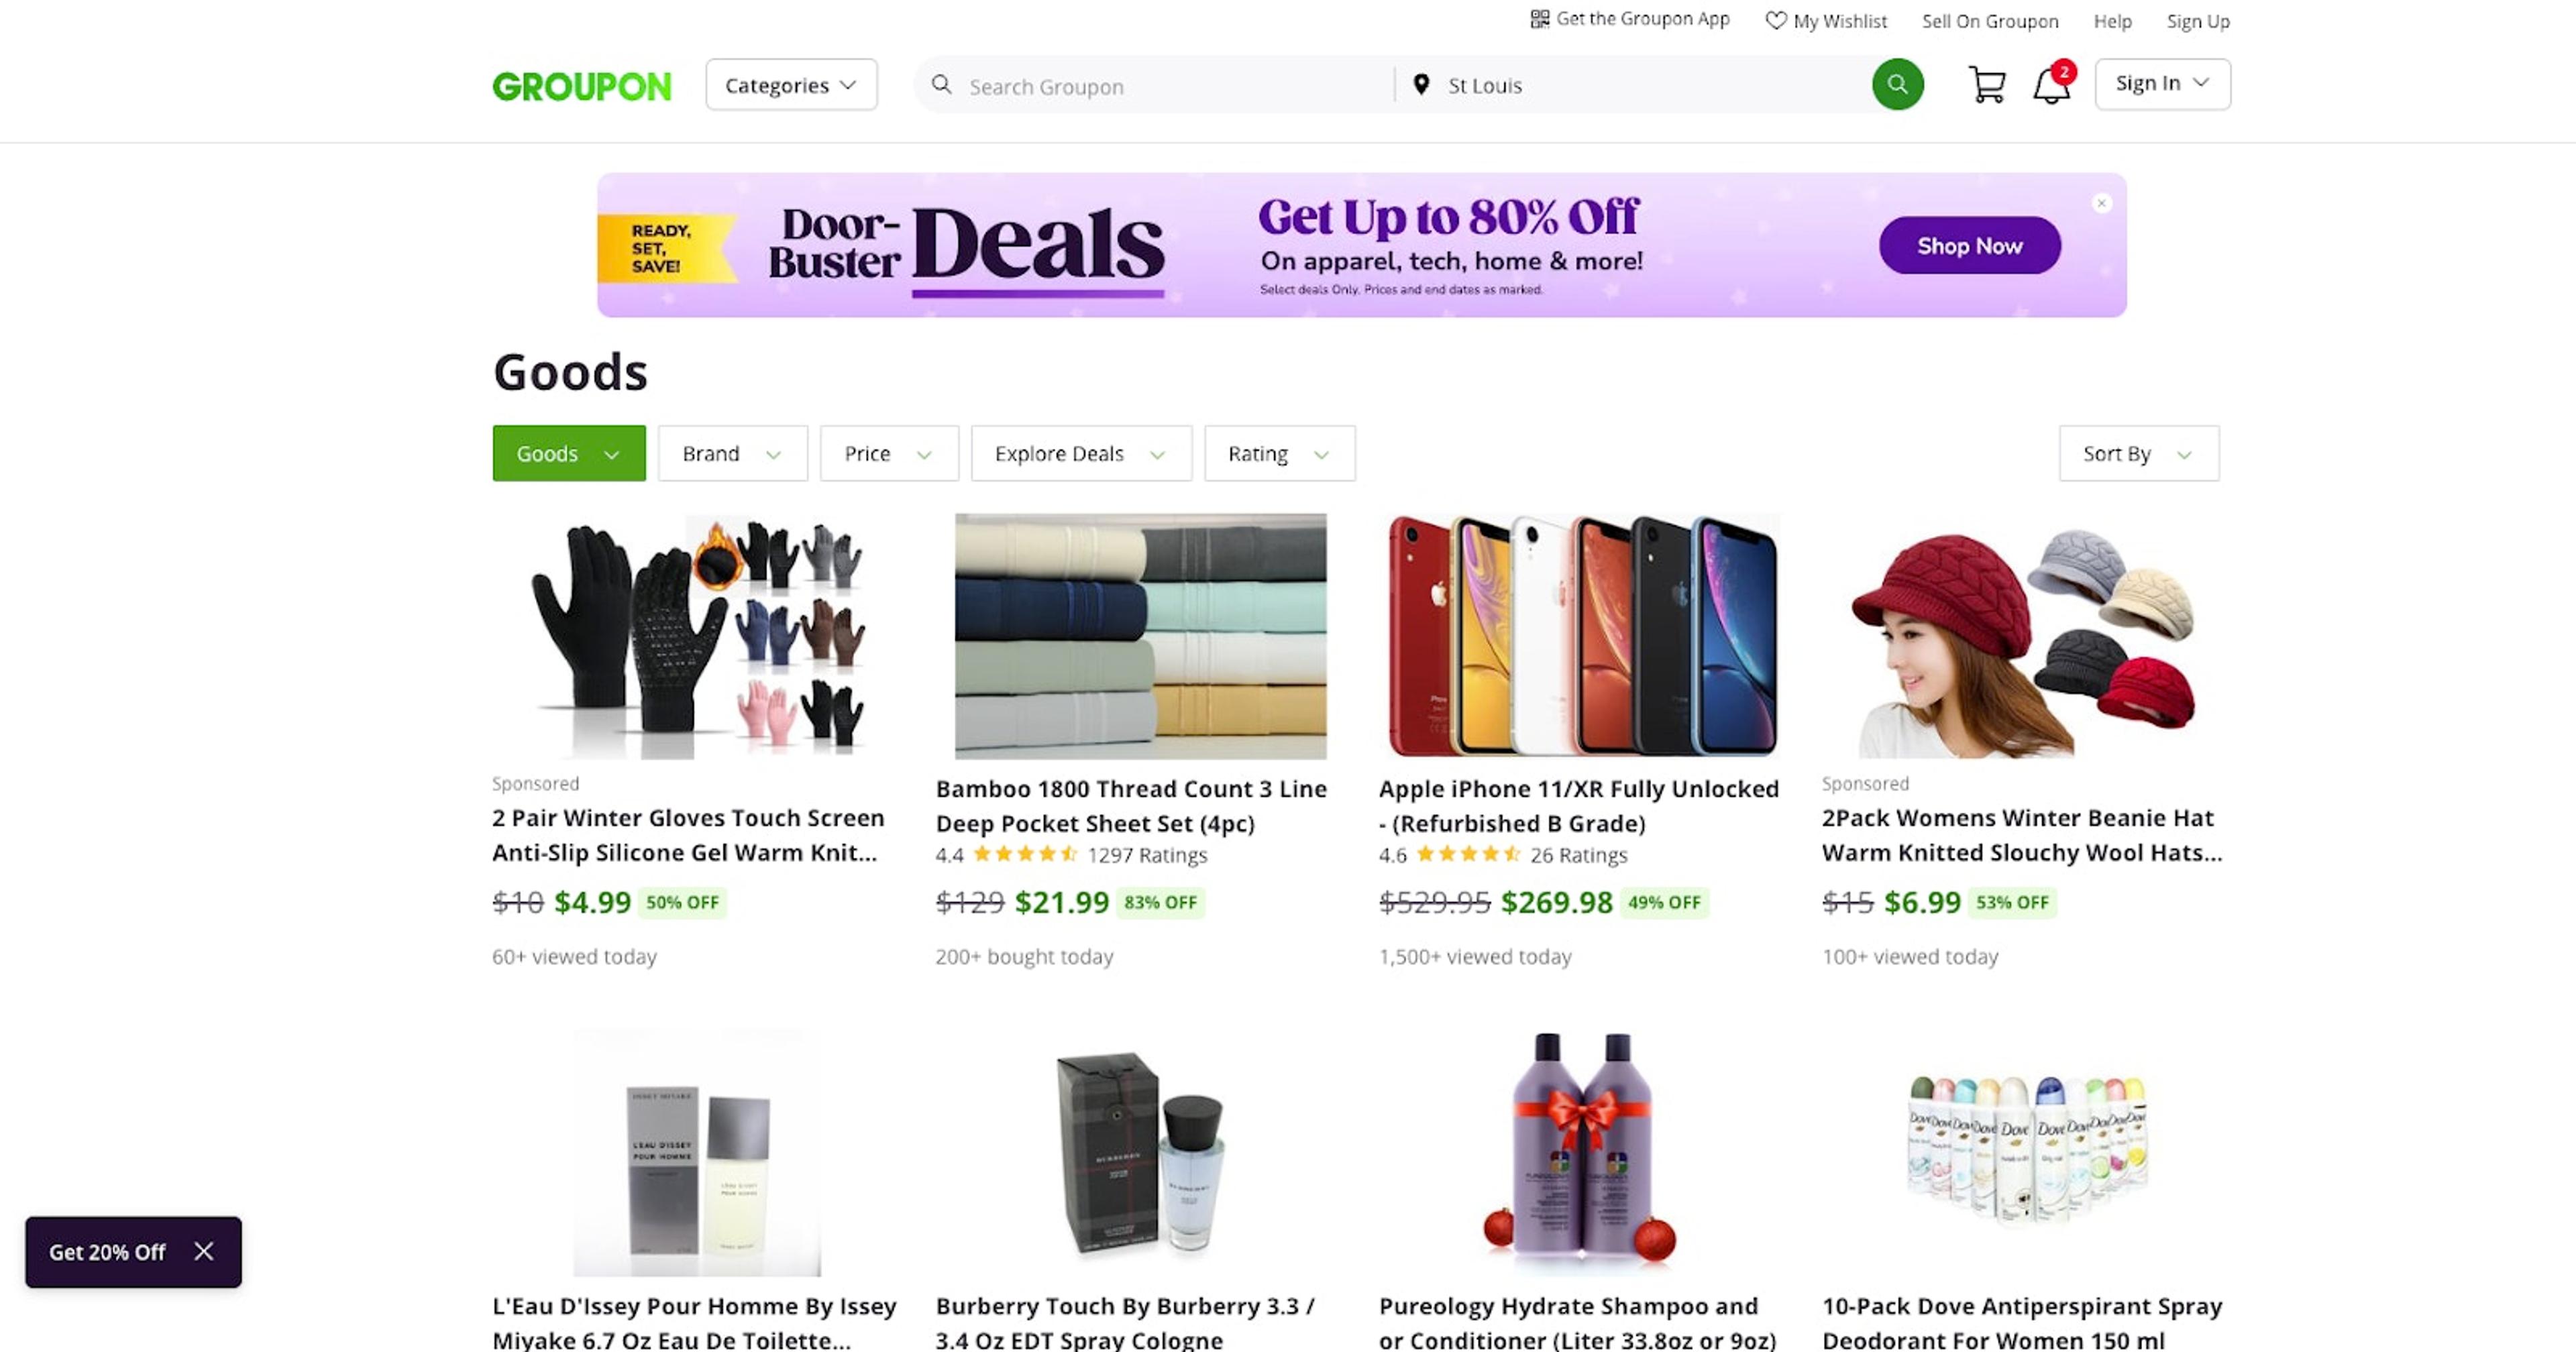Expand the Sort By dropdown
2576x1352 pixels.
coord(2138,453)
